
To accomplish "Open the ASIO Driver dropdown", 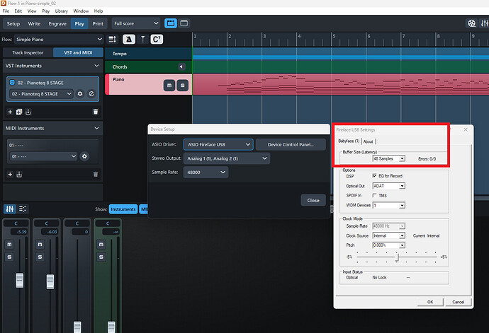I will tap(218, 144).
